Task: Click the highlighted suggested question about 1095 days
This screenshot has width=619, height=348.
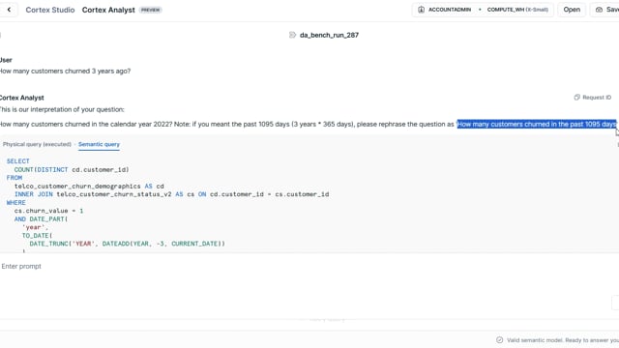Action: click(537, 125)
